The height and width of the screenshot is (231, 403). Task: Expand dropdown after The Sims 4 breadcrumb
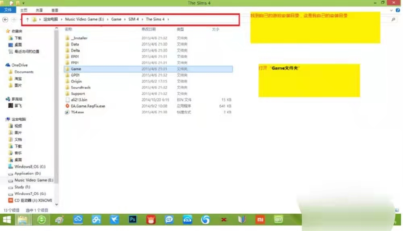(168, 19)
